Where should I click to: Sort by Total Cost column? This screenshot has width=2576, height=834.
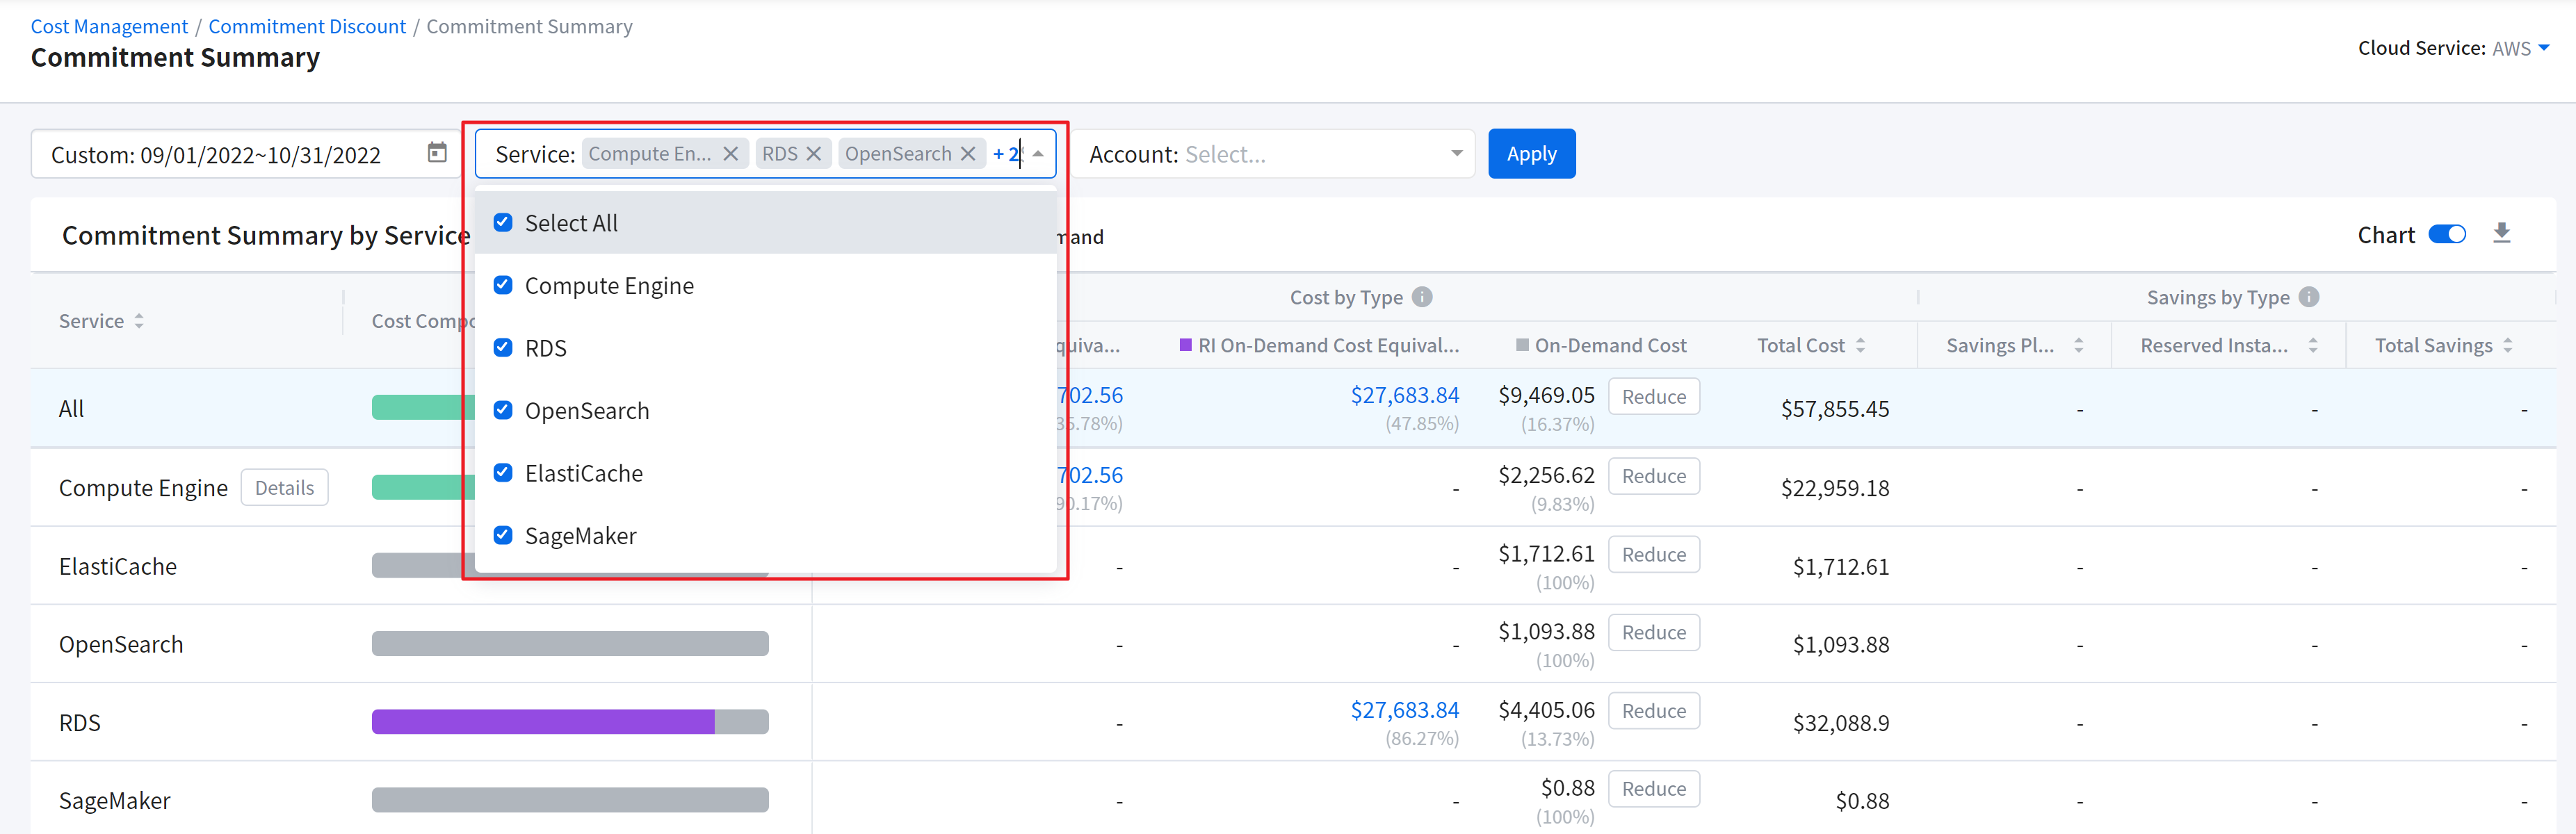1860,345
